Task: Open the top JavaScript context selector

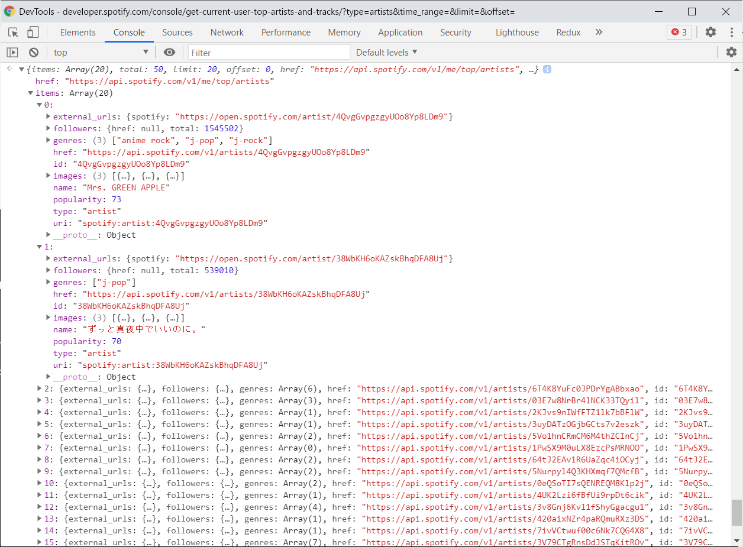Action: coord(101,53)
